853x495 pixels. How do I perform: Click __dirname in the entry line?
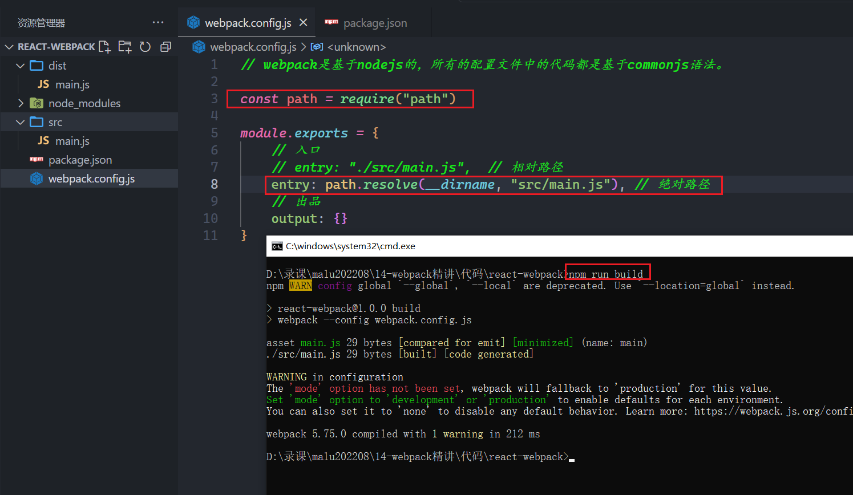pos(460,184)
